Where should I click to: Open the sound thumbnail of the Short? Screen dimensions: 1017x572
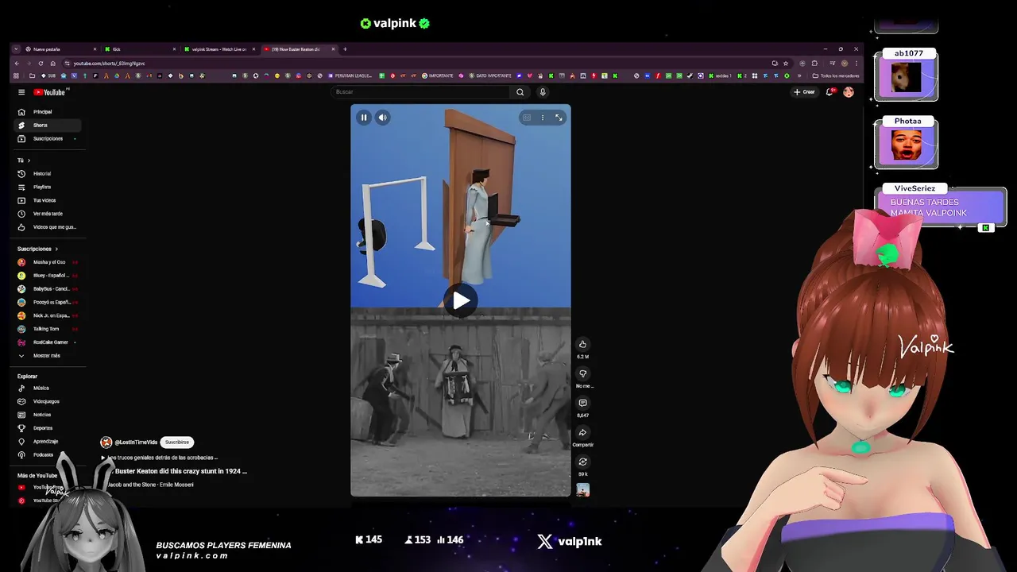coord(583,490)
